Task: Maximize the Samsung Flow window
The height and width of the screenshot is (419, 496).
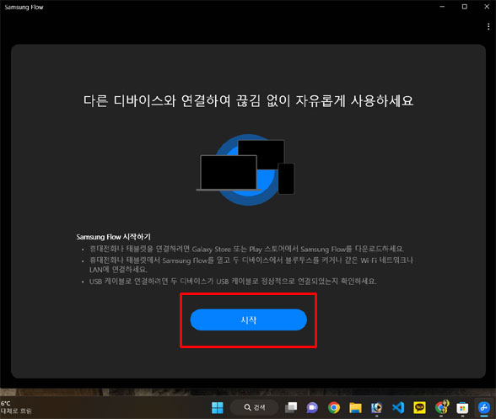Action: click(x=464, y=7)
